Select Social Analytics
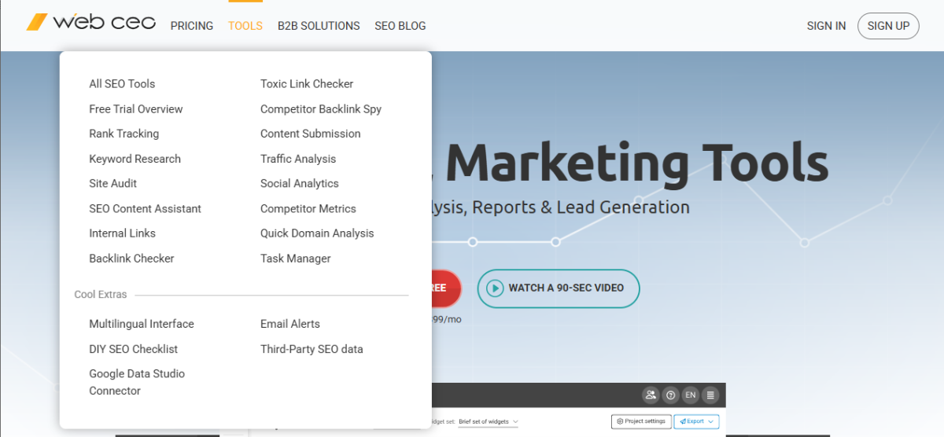This screenshot has width=944, height=437. pos(300,183)
